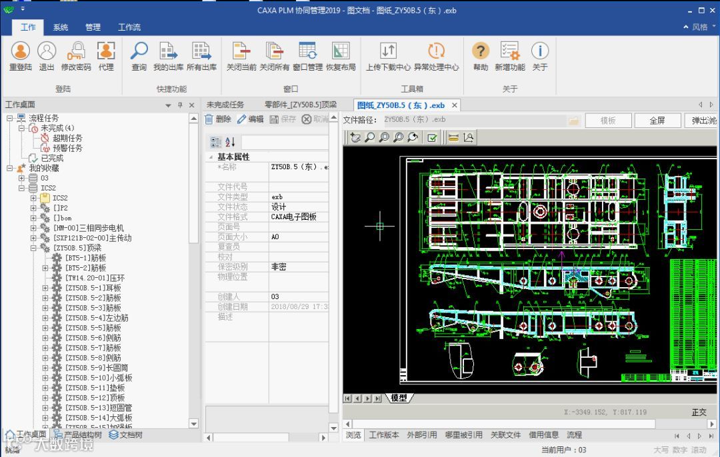
Task: Select the 超期任务 tree item
Action: click(67, 138)
